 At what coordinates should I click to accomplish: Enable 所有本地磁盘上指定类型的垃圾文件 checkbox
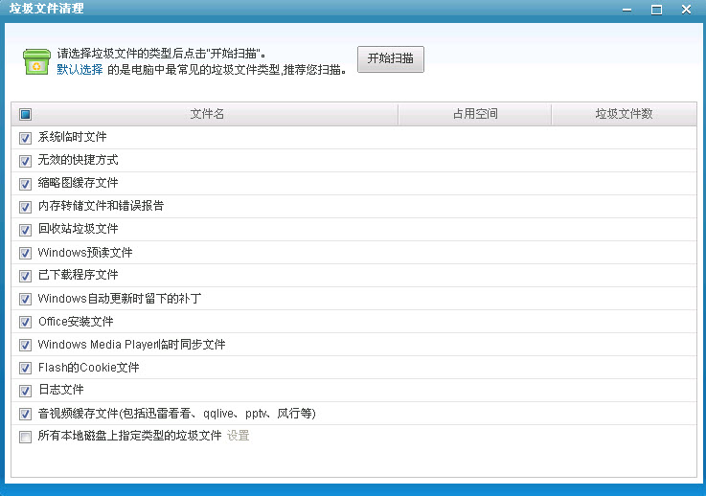[26, 438]
